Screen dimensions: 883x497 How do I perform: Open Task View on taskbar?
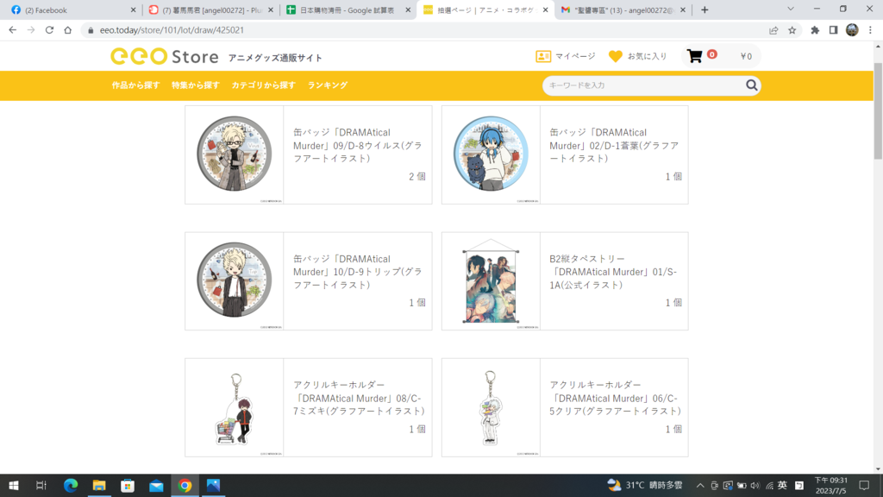pyautogui.click(x=41, y=485)
